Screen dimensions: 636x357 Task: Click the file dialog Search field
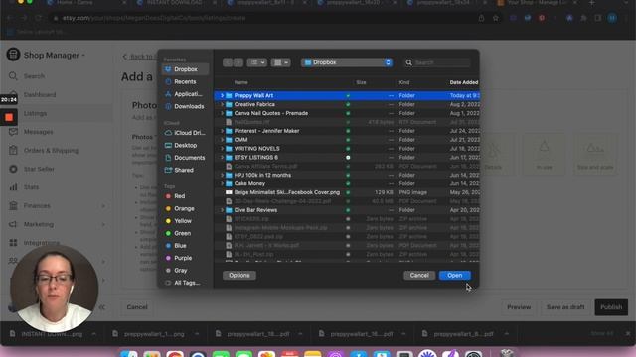click(x=438, y=62)
